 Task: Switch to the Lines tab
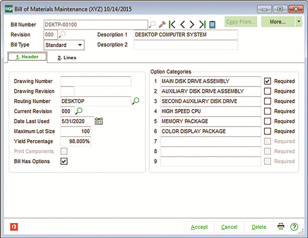coord(67,58)
